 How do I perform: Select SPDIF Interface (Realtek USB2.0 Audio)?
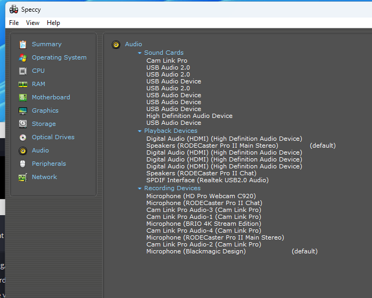coord(208,180)
